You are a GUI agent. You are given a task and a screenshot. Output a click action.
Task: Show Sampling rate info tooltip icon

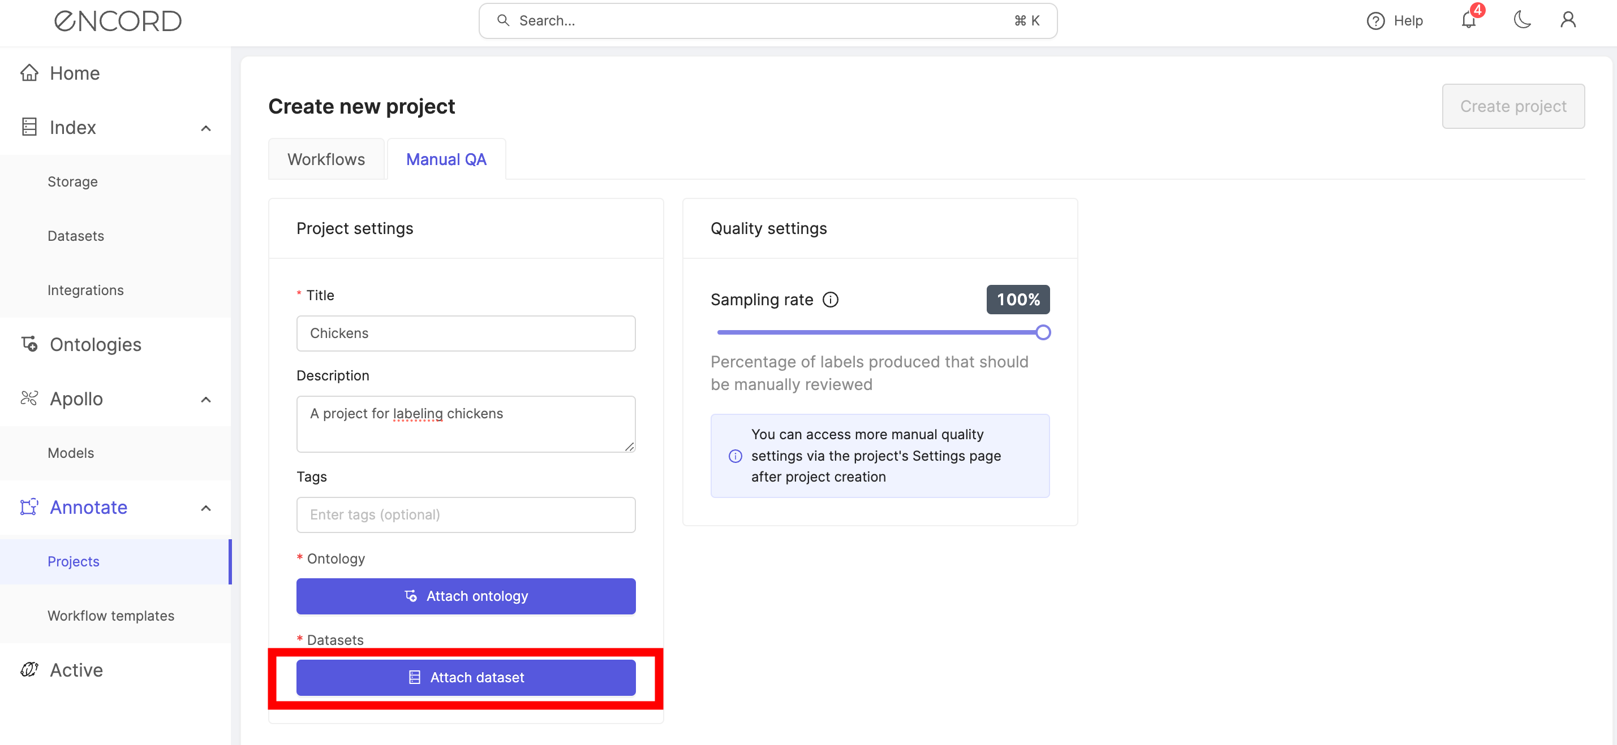[831, 300]
